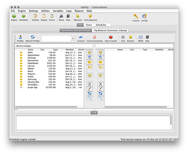The height and width of the screenshot is (154, 188).
Task: Open the Settings menu
Action: pyautogui.click(x=33, y=11)
